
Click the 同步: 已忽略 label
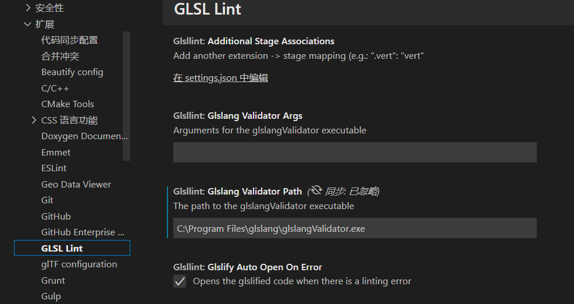352,191
